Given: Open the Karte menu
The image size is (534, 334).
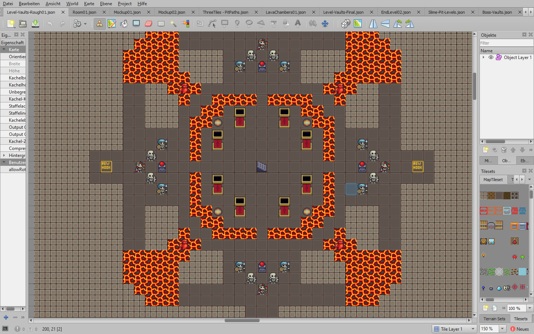Looking at the screenshot, I should point(89,4).
